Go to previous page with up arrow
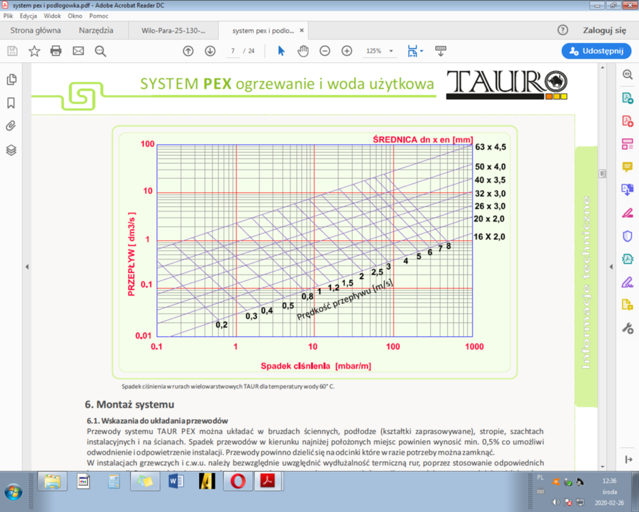 click(188, 51)
